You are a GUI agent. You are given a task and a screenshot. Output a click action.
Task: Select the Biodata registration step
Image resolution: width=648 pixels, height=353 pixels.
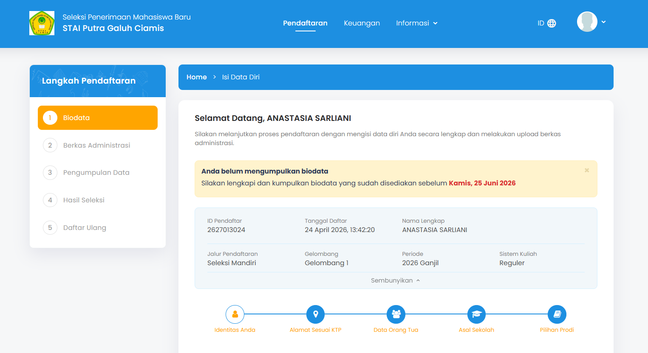98,118
